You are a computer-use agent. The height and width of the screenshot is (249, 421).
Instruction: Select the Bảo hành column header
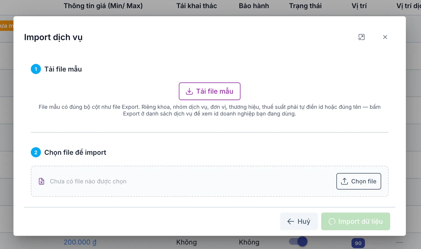click(254, 6)
